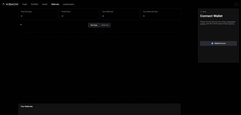Image resolution: width=241 pixels, height=115 pixels.
Task: Click the Your Referred Fees card
Action: click(161, 14)
